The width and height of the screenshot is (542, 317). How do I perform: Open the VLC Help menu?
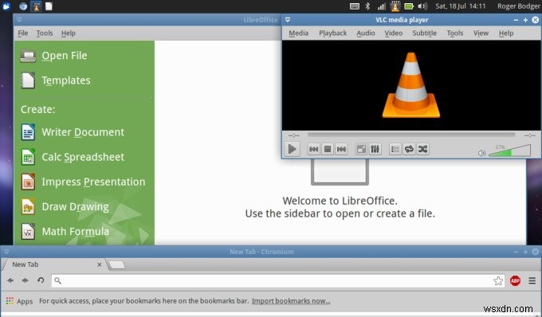pyautogui.click(x=506, y=33)
